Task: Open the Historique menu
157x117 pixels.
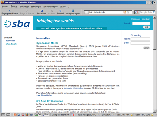Action: click(36, 7)
